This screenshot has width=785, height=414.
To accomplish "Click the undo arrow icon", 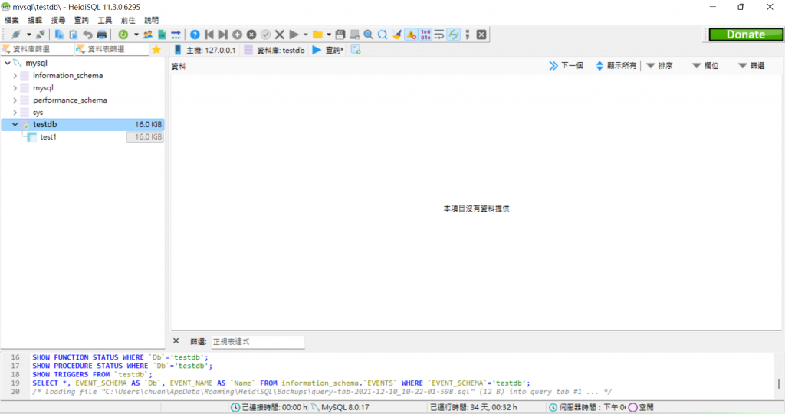I will tap(87, 34).
